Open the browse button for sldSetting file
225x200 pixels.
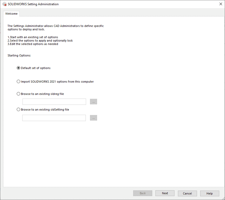94,118
